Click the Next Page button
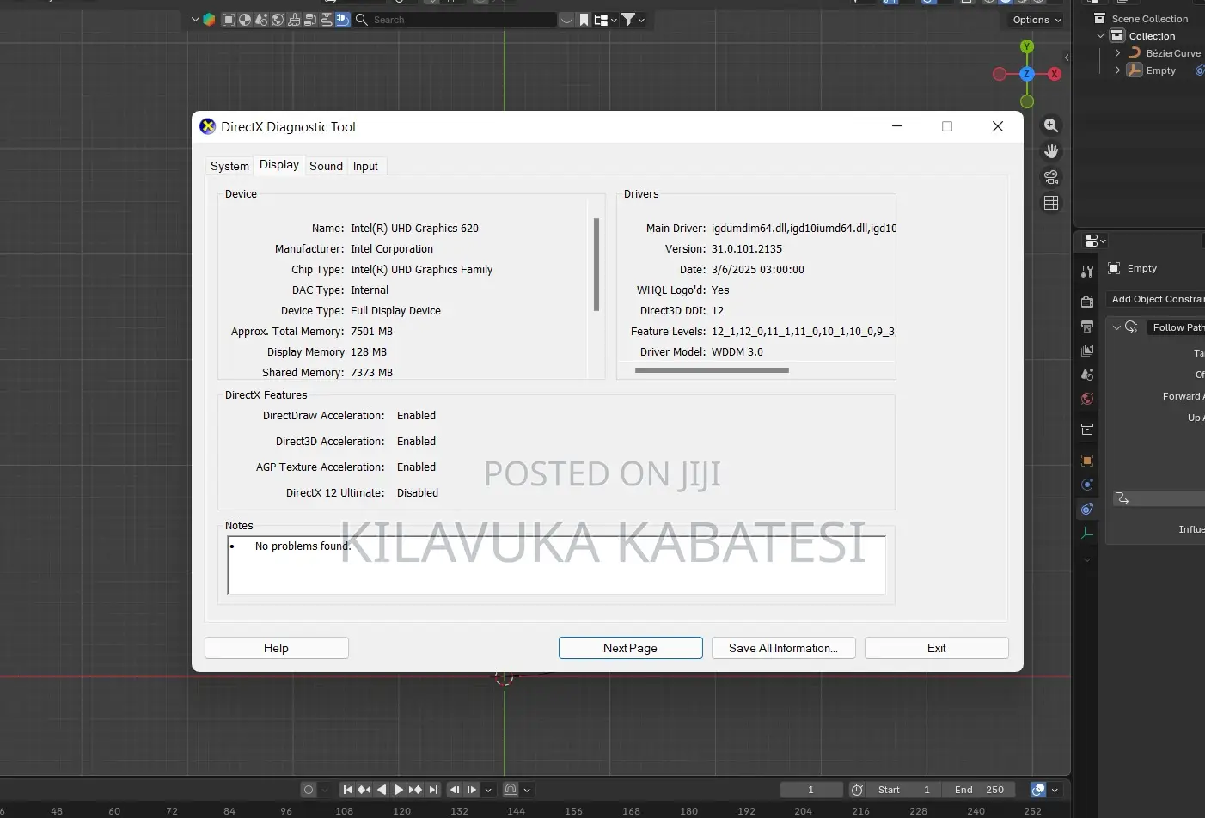 click(630, 648)
